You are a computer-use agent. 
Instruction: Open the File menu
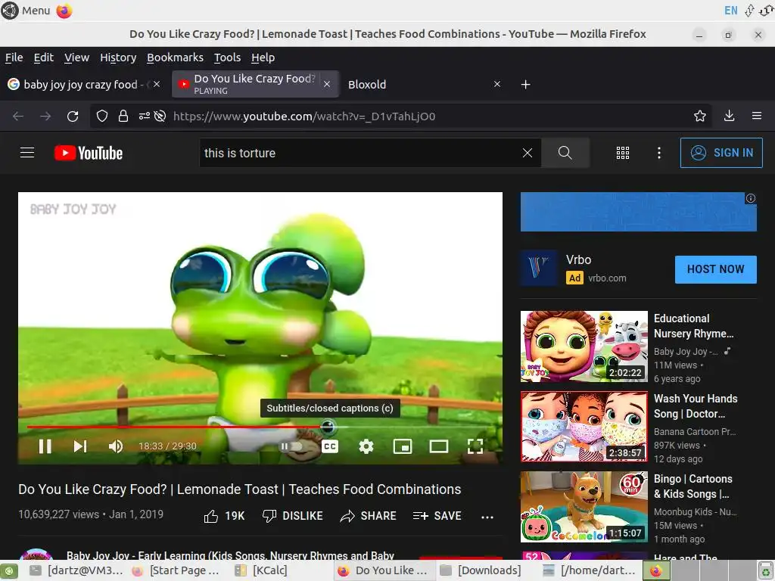(x=14, y=57)
